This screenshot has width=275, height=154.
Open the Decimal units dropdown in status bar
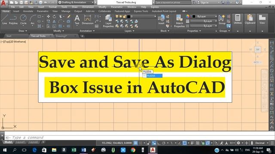click(x=262, y=143)
